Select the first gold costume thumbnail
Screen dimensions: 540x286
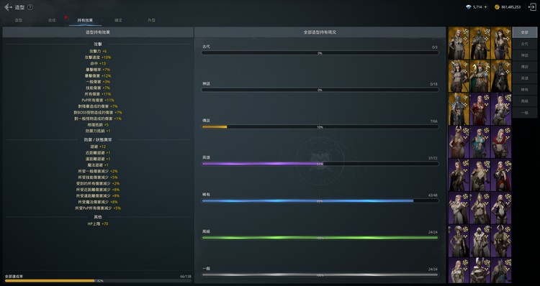click(459, 43)
